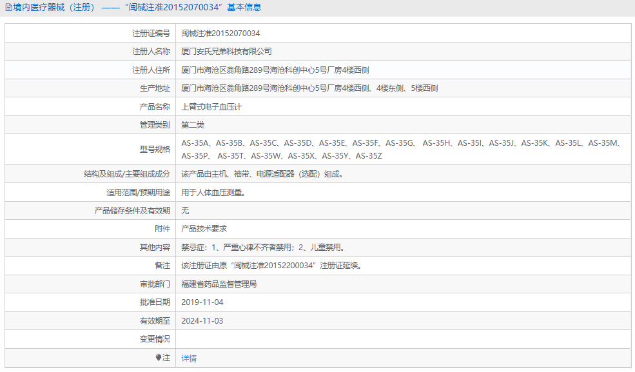Viewport: 635px width, 372px height.
Task: Select the value 闽械注准20152070034 in the table
Action: (x=220, y=33)
